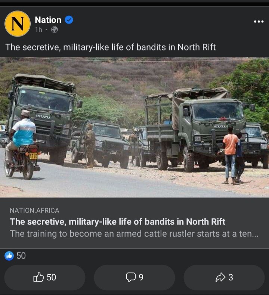The image size is (269, 295).
Task: Open the military trucks article image
Action: pos(134,127)
